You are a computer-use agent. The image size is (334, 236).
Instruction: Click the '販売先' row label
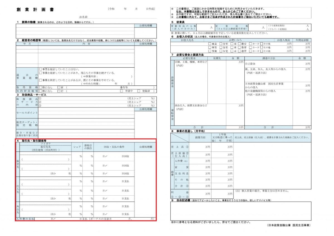coord(18,164)
